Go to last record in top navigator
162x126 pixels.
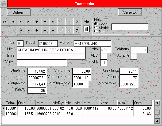29,21
